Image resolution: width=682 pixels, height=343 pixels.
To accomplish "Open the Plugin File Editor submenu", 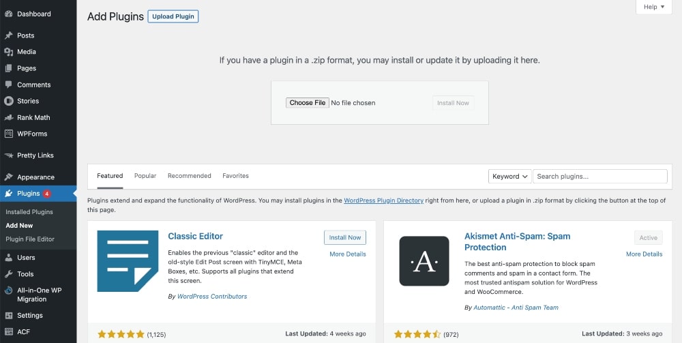I will (30, 239).
